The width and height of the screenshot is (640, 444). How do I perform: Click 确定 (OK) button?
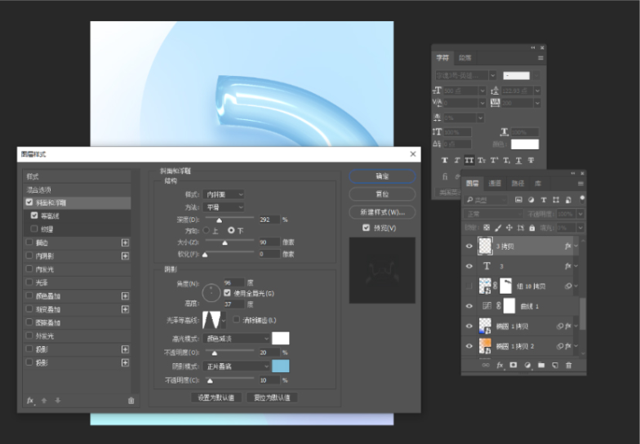click(382, 176)
